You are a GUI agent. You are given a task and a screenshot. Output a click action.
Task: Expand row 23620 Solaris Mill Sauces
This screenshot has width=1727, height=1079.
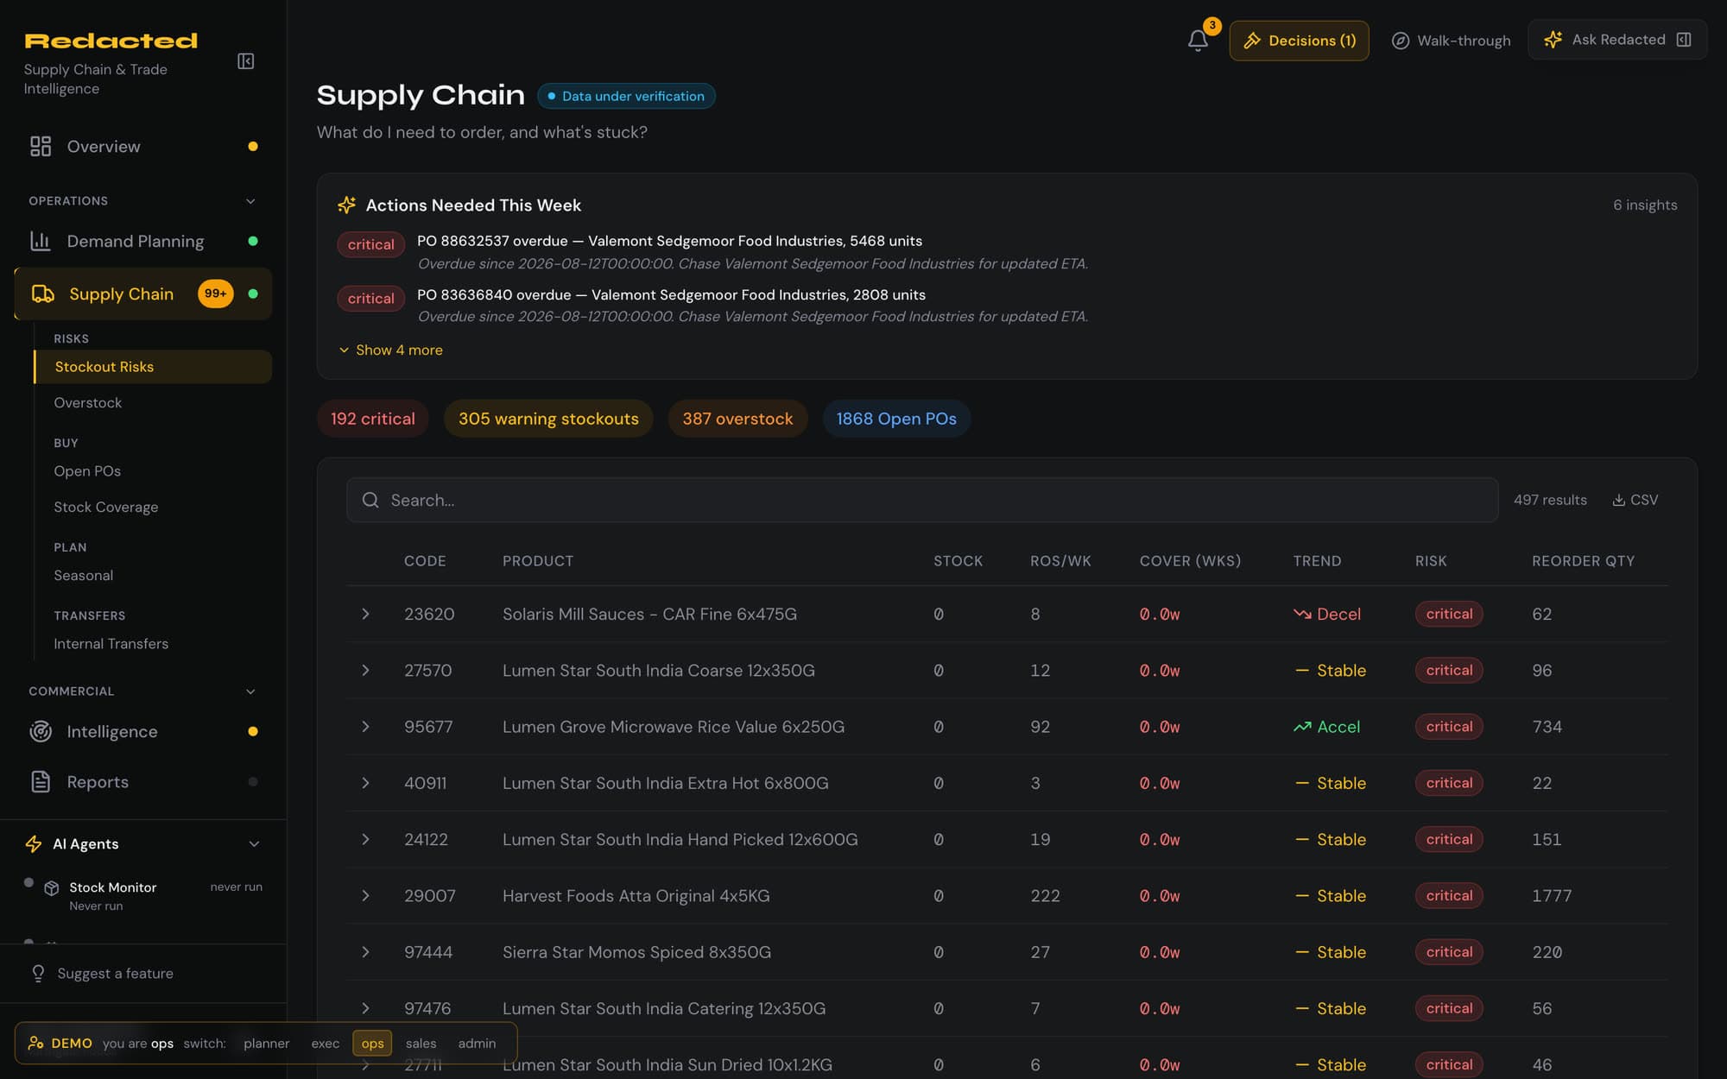point(365,614)
